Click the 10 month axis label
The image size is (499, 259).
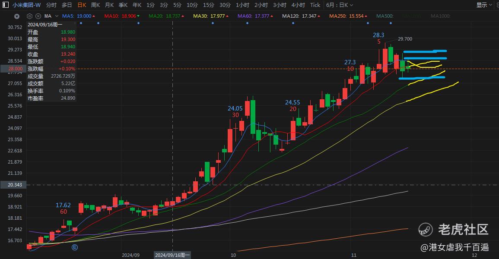pos(233,255)
